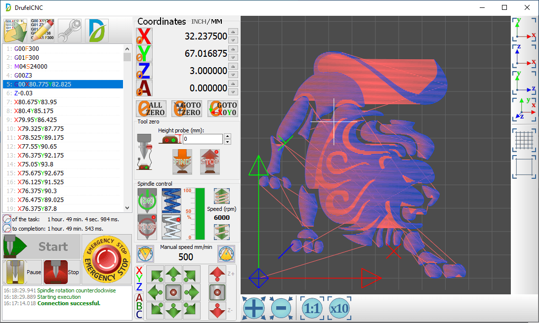This screenshot has height=323, width=539.
Task: Increase the Z coordinate with its up arrow
Action: (233, 66)
